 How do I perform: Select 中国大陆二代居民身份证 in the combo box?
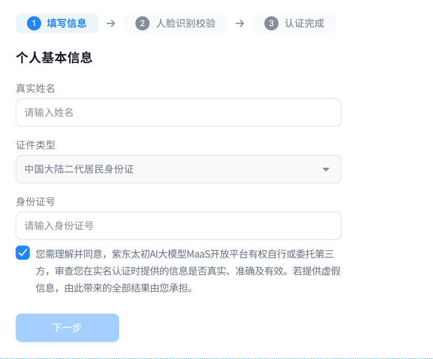(x=178, y=169)
